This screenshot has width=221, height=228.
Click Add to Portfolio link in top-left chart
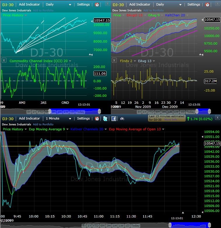coord(43,10)
